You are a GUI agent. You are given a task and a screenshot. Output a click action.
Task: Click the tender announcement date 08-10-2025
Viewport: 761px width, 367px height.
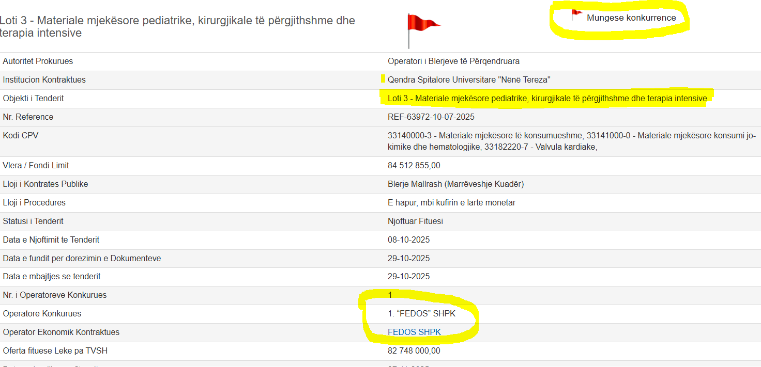pos(408,240)
